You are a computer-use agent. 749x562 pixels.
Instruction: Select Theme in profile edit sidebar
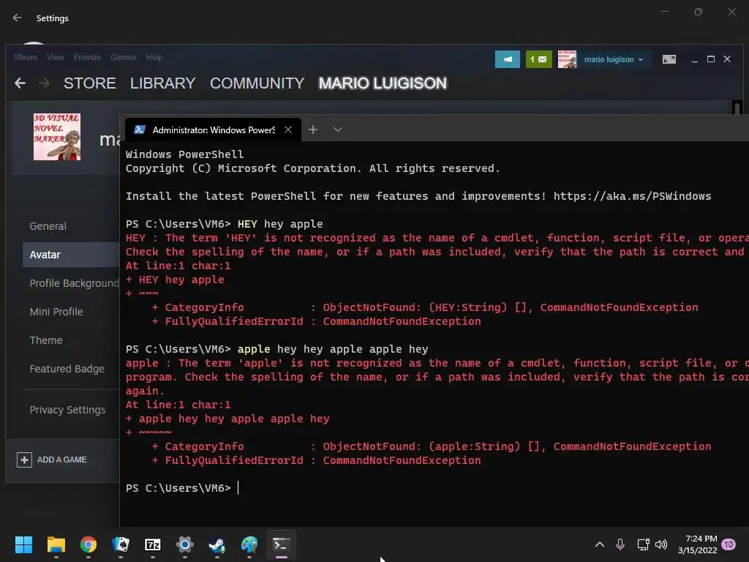(46, 340)
